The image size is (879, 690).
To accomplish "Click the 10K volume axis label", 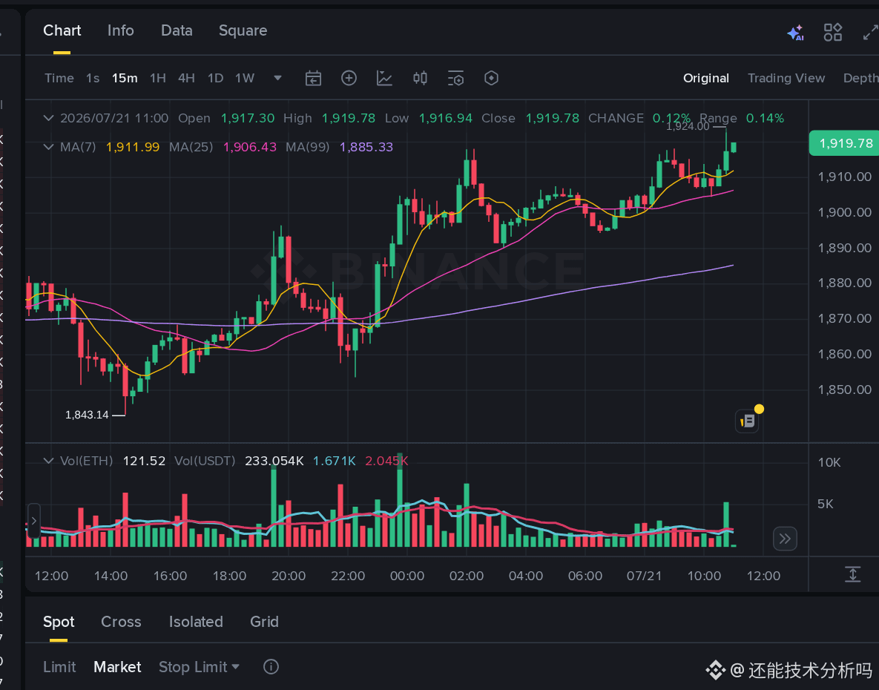I will pos(829,462).
